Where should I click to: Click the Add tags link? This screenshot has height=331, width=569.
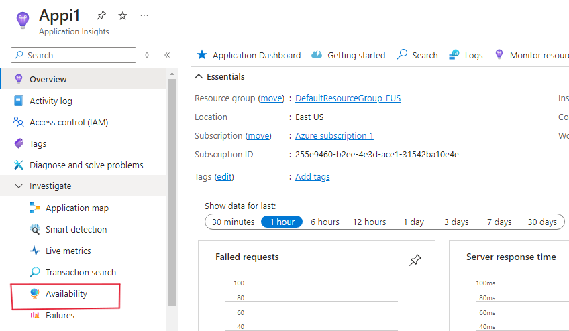coord(313,176)
